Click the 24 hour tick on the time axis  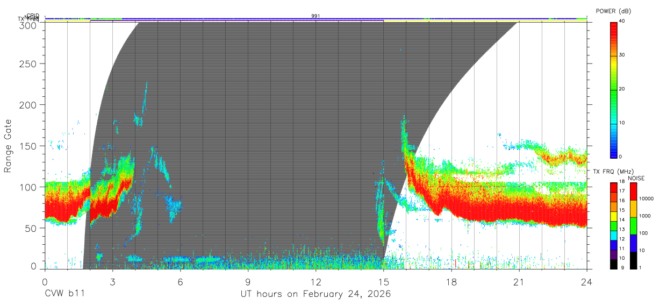[x=586, y=281]
